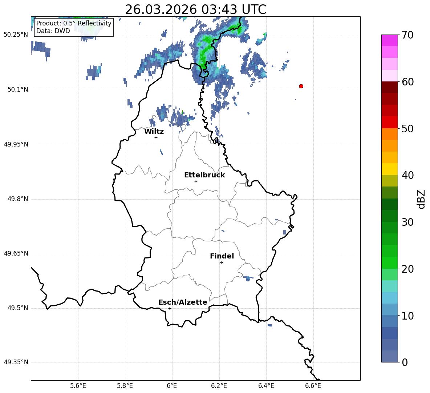Screen dimensions: 430x393
Task: Click the 30 label on the colorbar
Action: tap(407, 222)
